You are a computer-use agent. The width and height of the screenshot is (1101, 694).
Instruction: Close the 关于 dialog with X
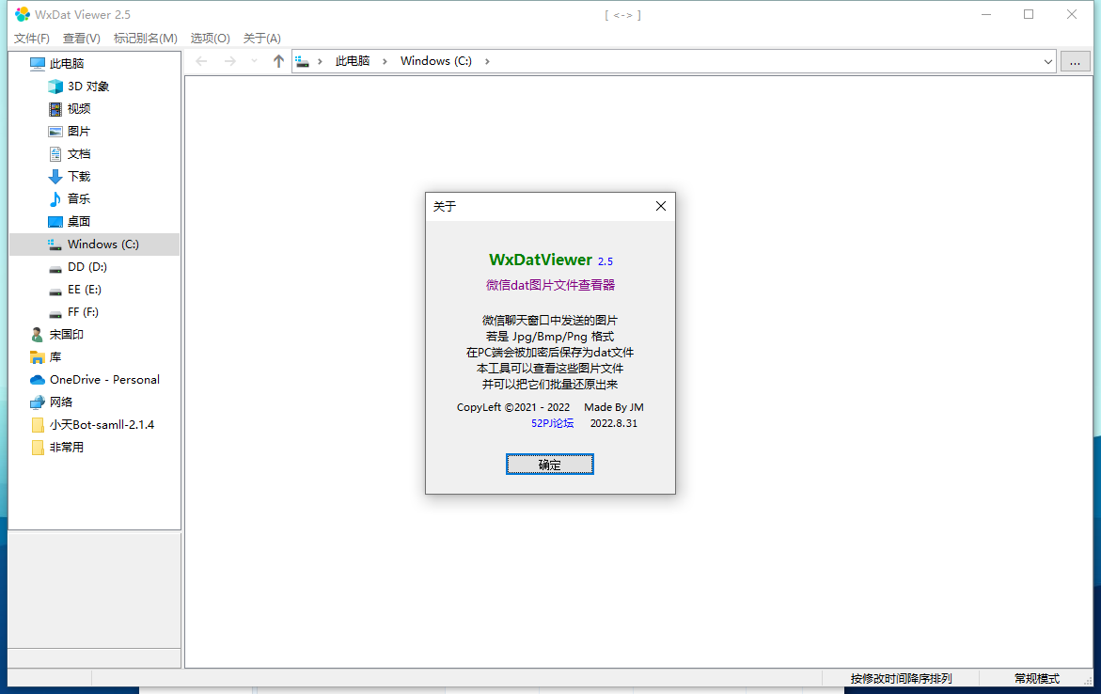pos(661,206)
